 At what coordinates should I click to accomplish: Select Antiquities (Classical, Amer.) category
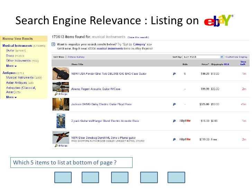coord(21,90)
